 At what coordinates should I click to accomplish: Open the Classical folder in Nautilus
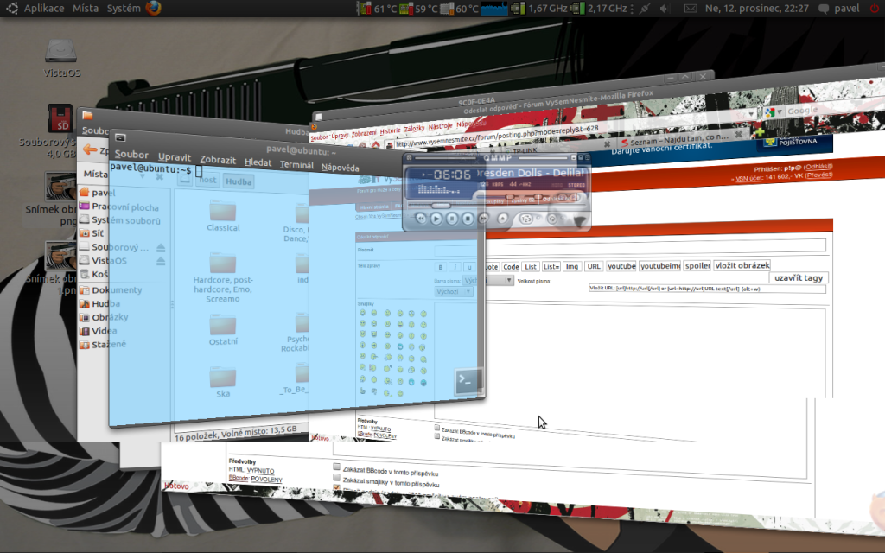point(223,217)
